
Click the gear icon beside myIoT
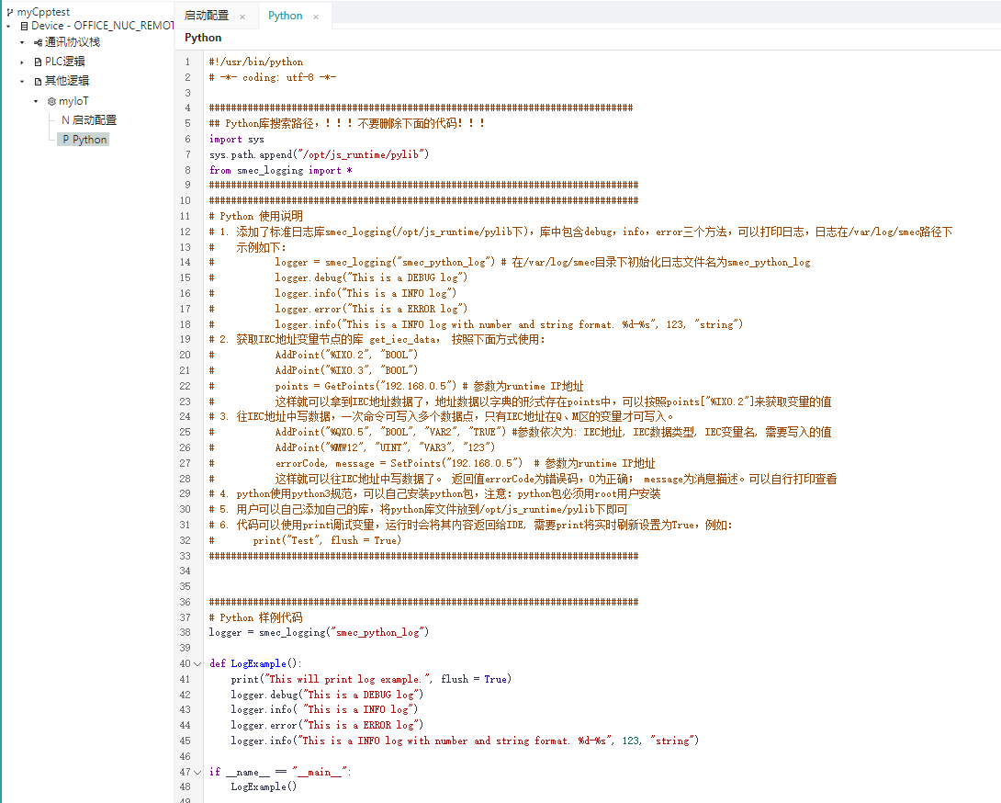pyautogui.click(x=51, y=101)
